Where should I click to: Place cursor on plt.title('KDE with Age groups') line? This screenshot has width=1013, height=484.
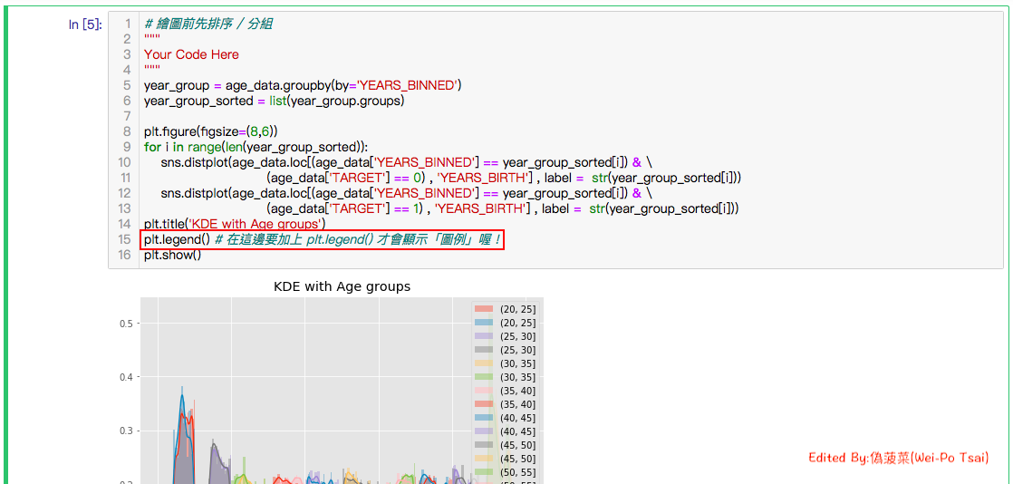[x=235, y=224]
